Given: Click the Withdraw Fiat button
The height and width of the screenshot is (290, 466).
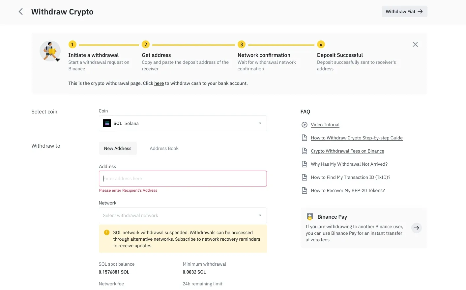Looking at the screenshot, I should click(x=404, y=12).
